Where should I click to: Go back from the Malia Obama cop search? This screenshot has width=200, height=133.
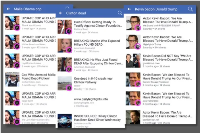click(x=8, y=9)
